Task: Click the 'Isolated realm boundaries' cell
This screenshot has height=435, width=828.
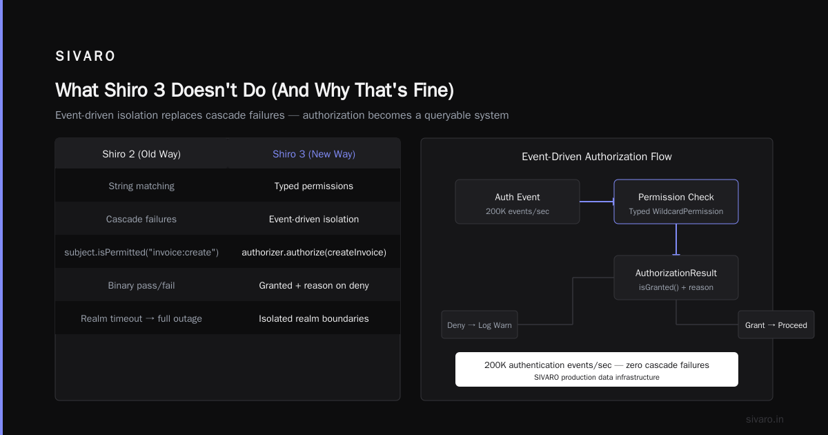Action: [314, 318]
